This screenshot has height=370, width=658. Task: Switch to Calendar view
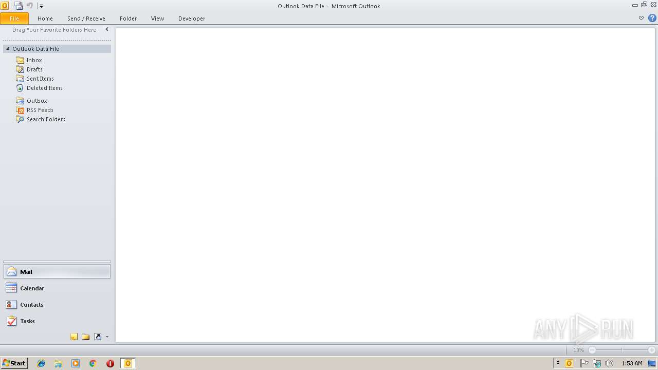[x=57, y=288]
